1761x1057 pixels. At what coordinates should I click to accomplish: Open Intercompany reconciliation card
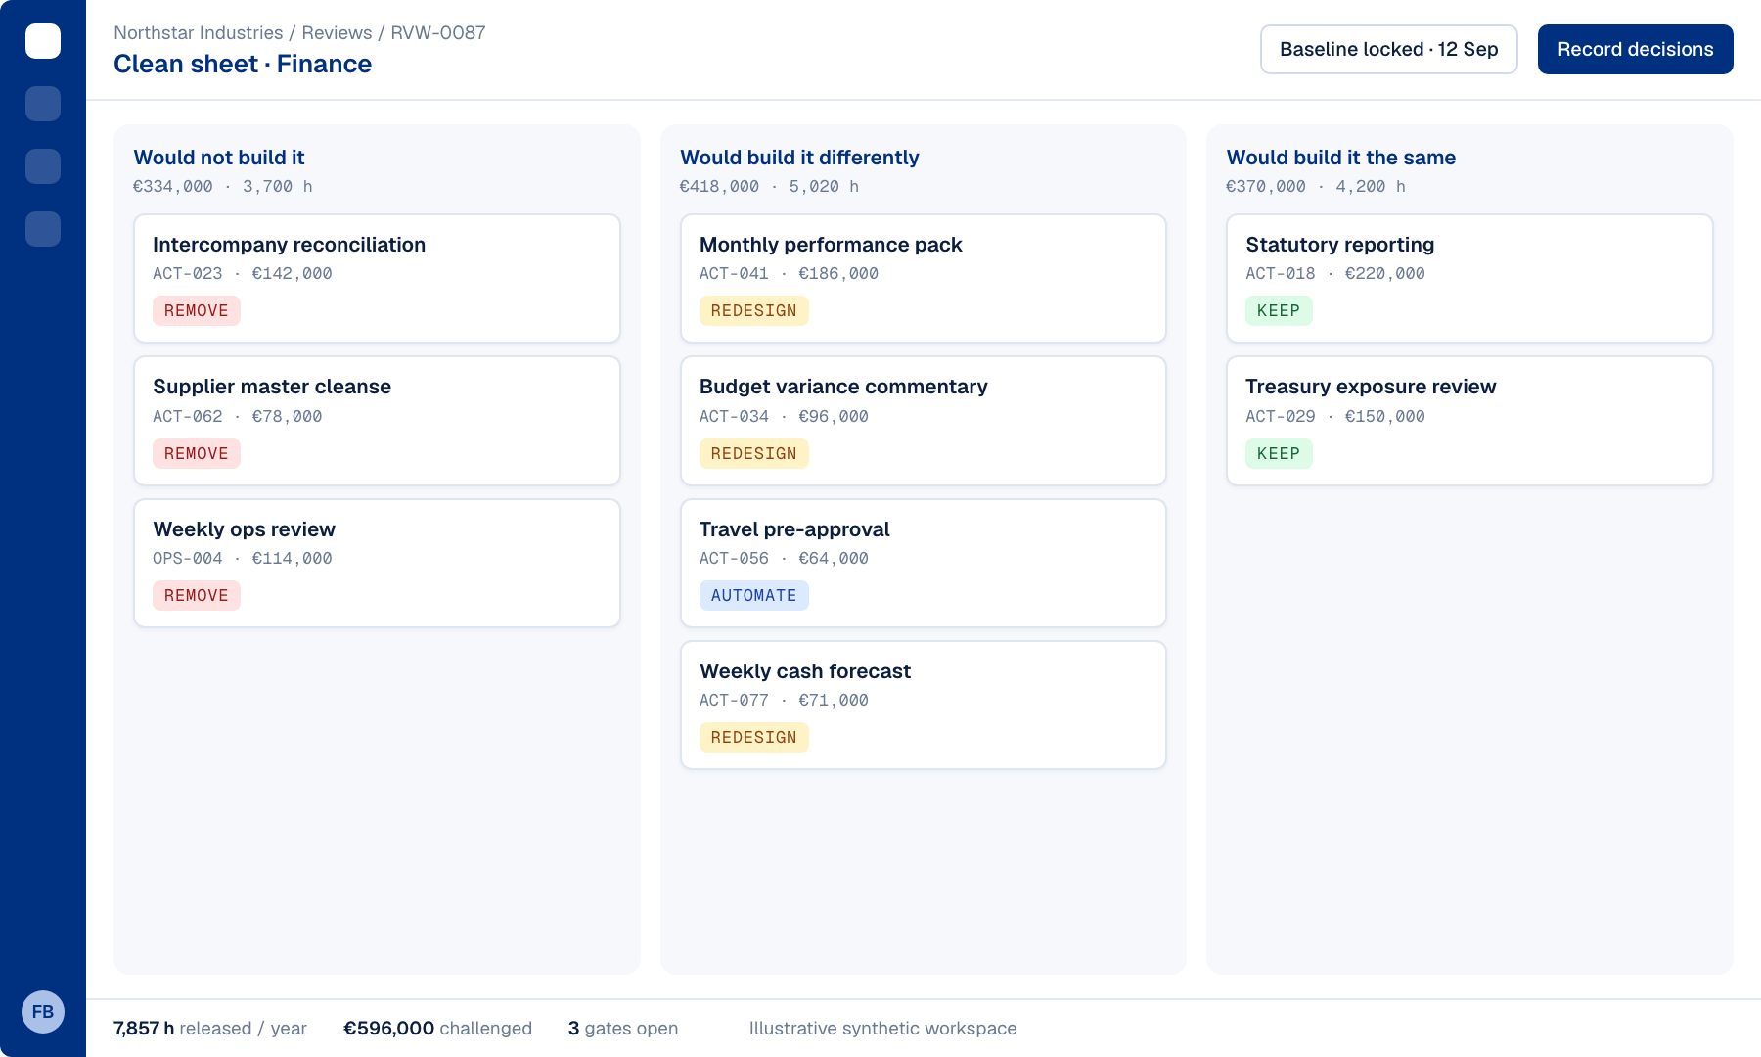(x=377, y=279)
